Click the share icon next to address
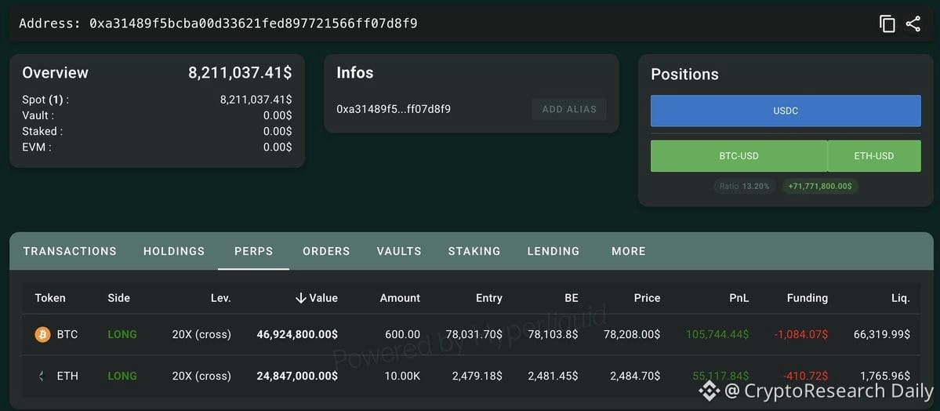 [913, 24]
